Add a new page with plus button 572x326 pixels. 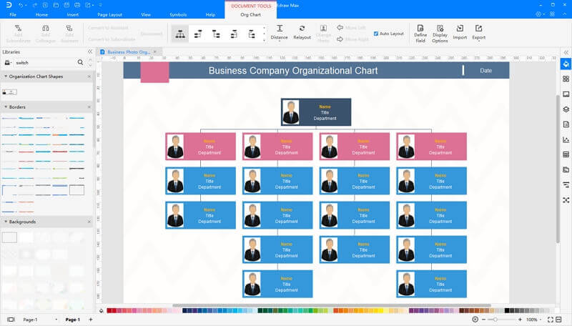tap(91, 320)
